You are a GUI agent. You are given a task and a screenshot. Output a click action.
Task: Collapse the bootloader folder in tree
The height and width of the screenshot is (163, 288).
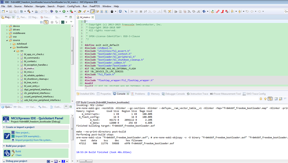pos(11,47)
